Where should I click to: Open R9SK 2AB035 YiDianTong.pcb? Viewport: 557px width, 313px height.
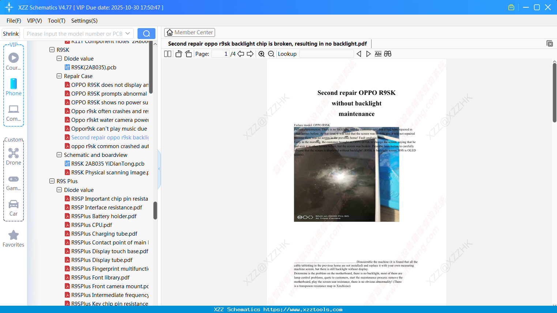[105, 164]
